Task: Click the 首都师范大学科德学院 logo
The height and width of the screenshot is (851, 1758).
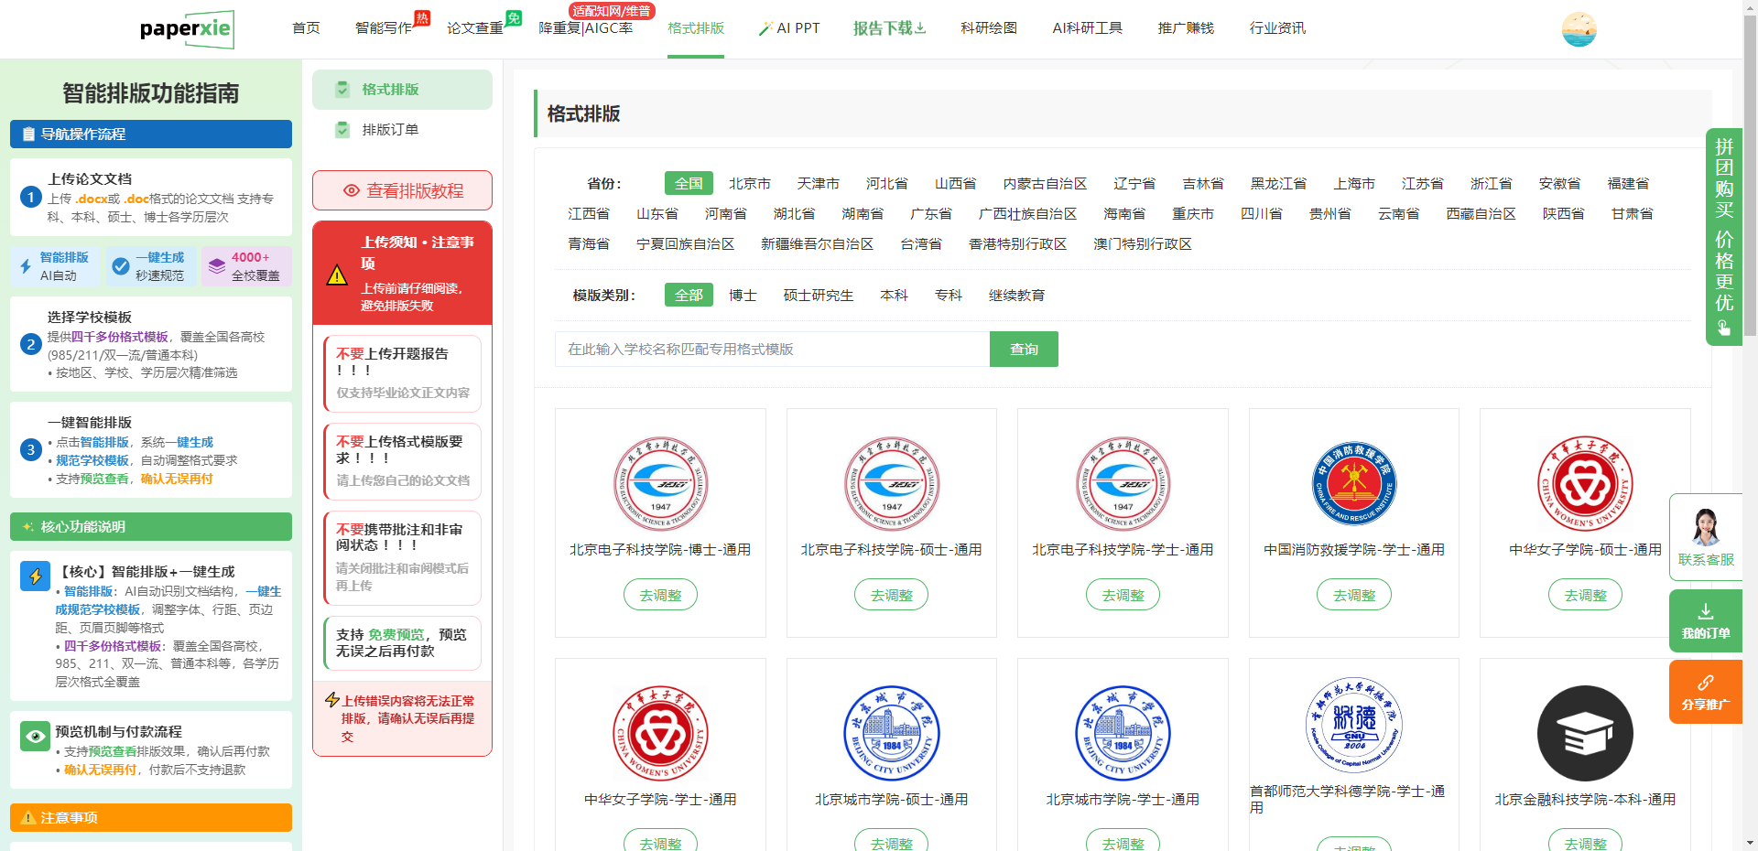Action: click(x=1354, y=726)
